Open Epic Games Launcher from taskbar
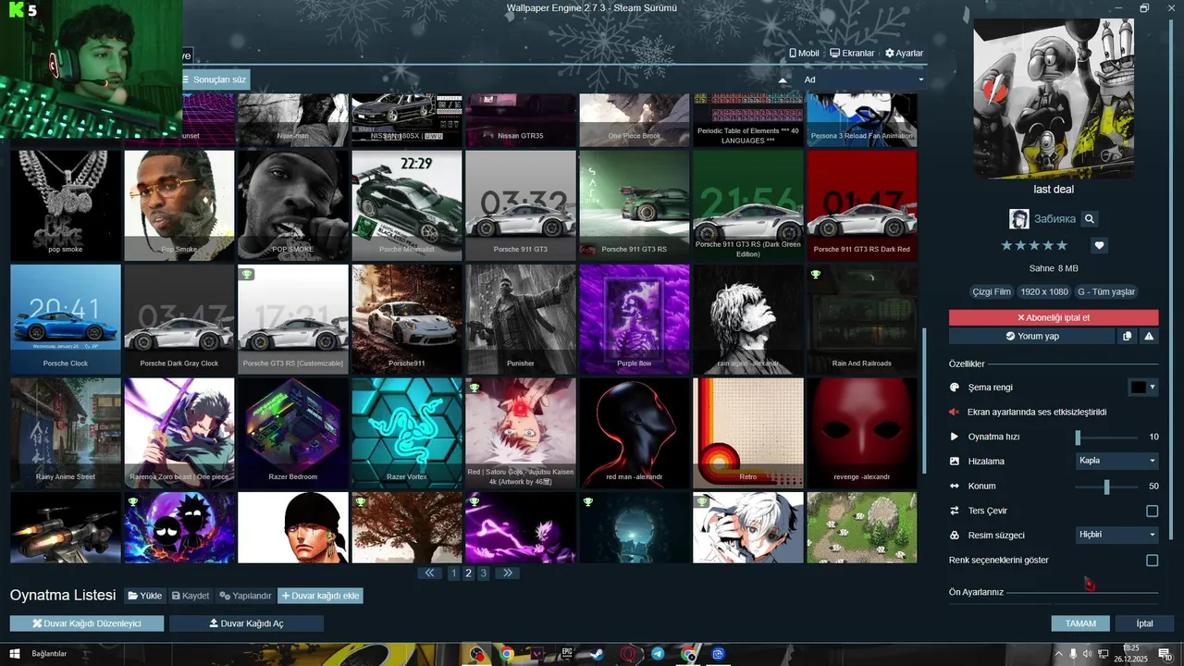This screenshot has width=1184, height=666. pos(567,654)
